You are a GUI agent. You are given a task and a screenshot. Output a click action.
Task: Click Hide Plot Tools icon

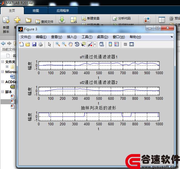click(x=125, y=44)
